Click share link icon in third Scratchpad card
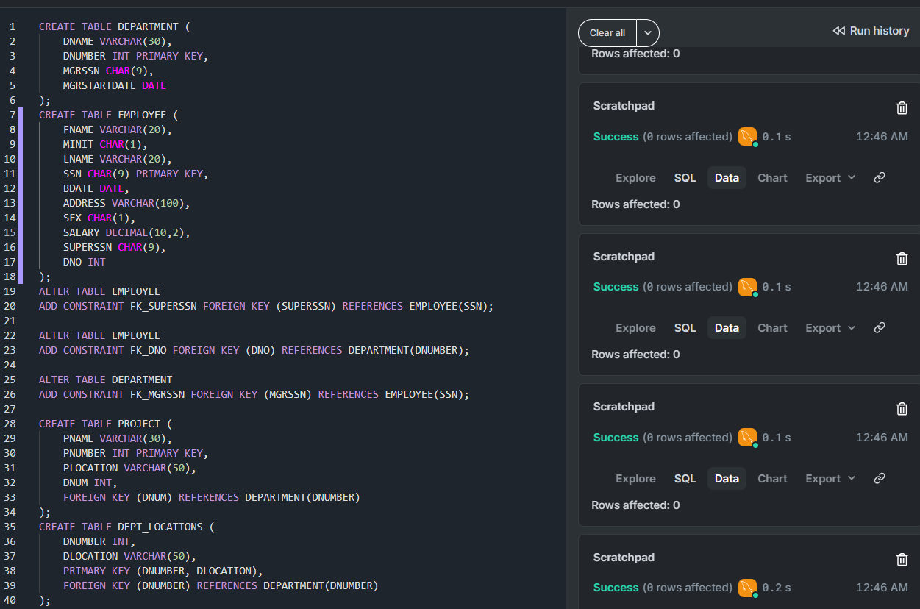The height and width of the screenshot is (609, 920). [879, 479]
